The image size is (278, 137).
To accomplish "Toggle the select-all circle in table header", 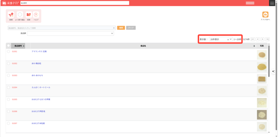I will pyautogui.click(x=8, y=46).
